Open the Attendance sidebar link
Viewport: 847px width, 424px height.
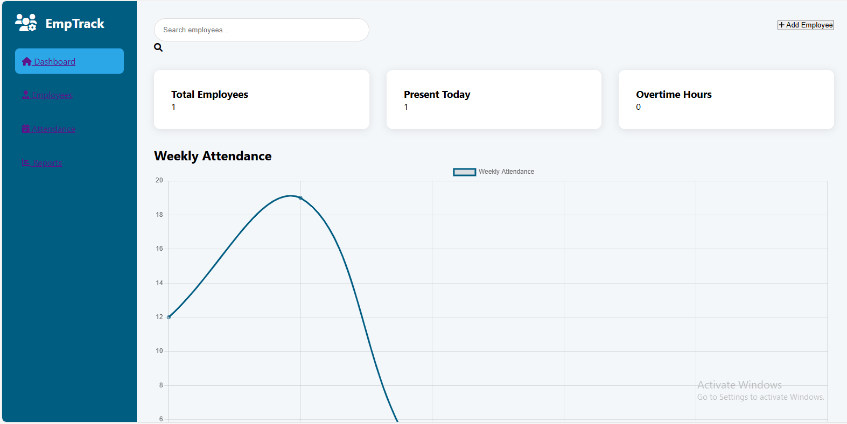53,129
